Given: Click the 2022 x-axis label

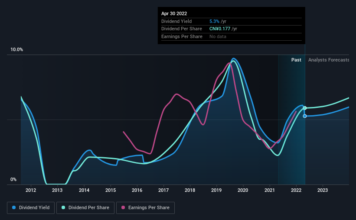Looking at the screenshot, I should [x=296, y=190].
